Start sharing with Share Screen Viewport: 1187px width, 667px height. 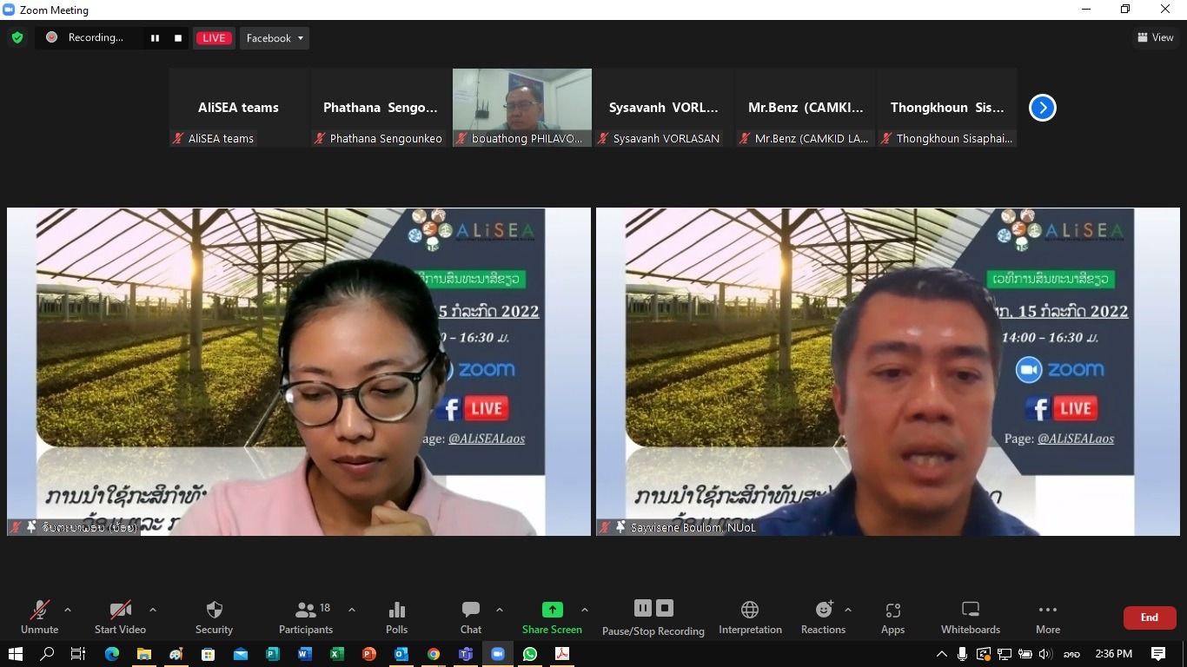pos(552,617)
